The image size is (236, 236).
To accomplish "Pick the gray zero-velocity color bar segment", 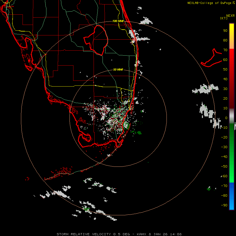I will (x=232, y=116).
